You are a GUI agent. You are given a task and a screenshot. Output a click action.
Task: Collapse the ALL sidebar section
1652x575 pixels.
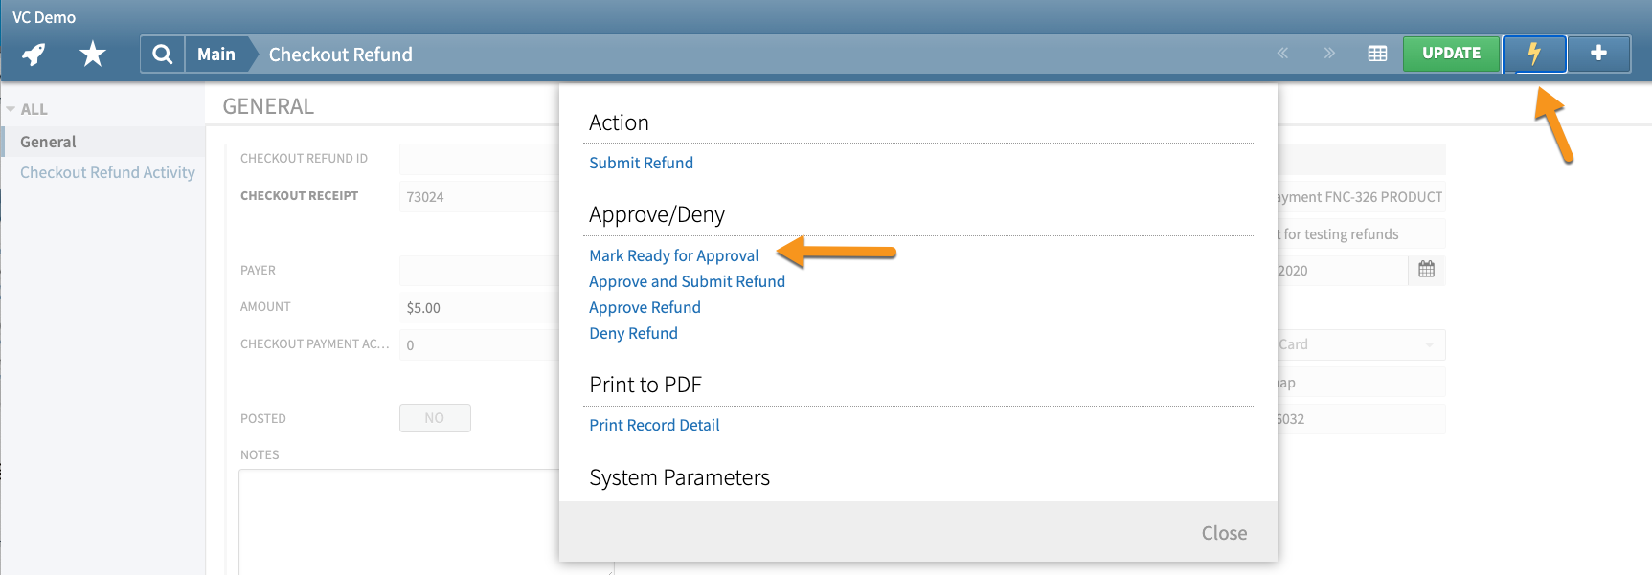coord(11,109)
